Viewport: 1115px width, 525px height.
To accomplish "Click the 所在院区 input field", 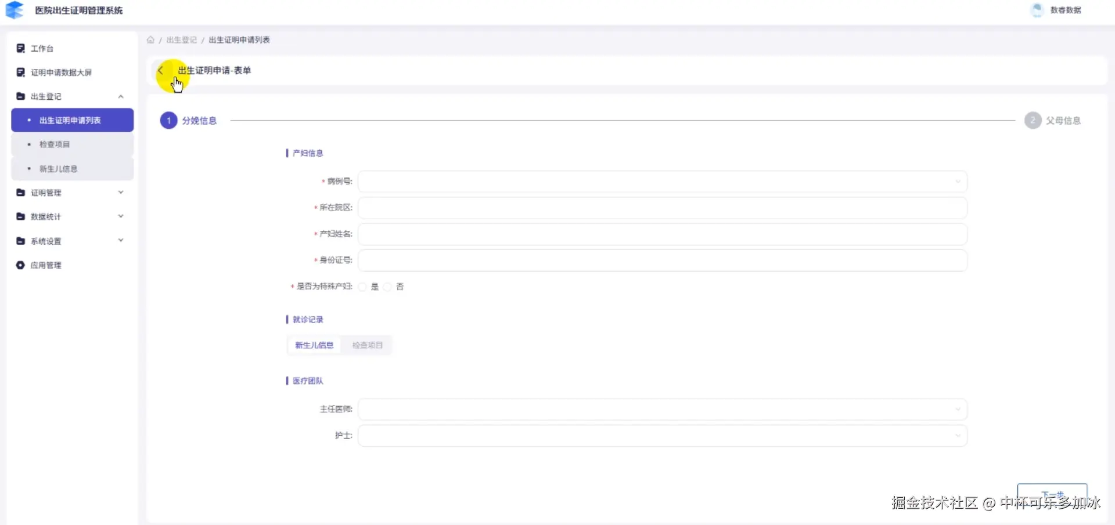I will [663, 208].
